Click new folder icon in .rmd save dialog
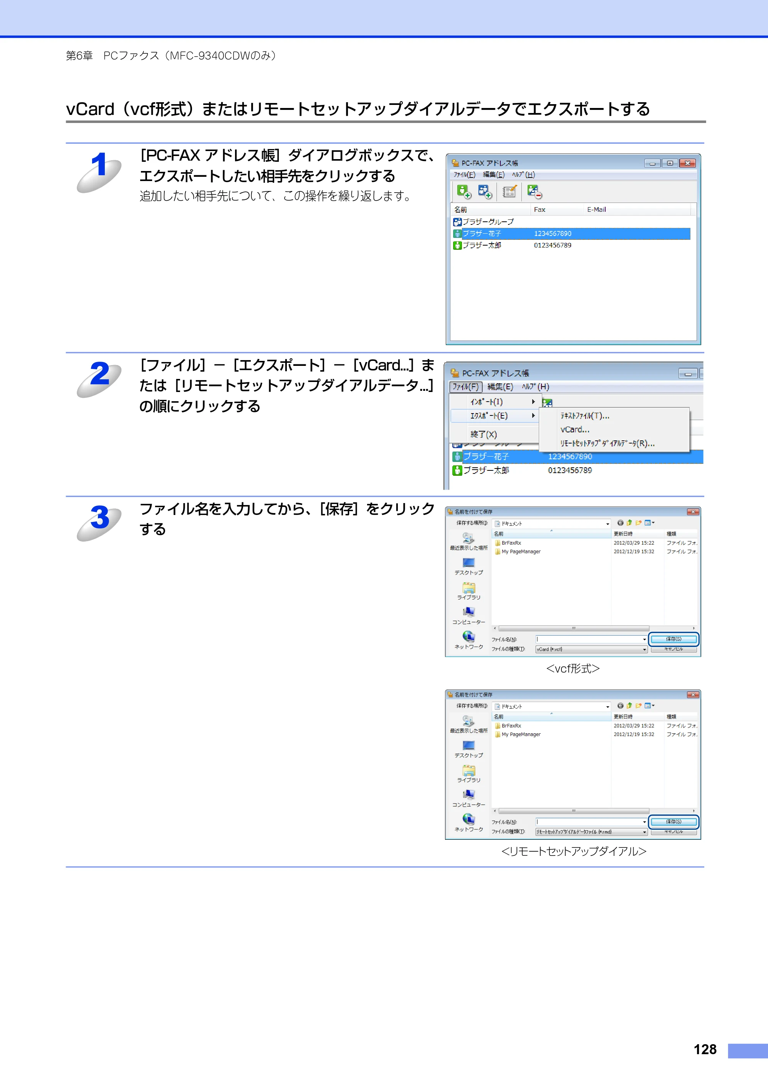Screen dimensions: 768x1088 click(x=638, y=706)
